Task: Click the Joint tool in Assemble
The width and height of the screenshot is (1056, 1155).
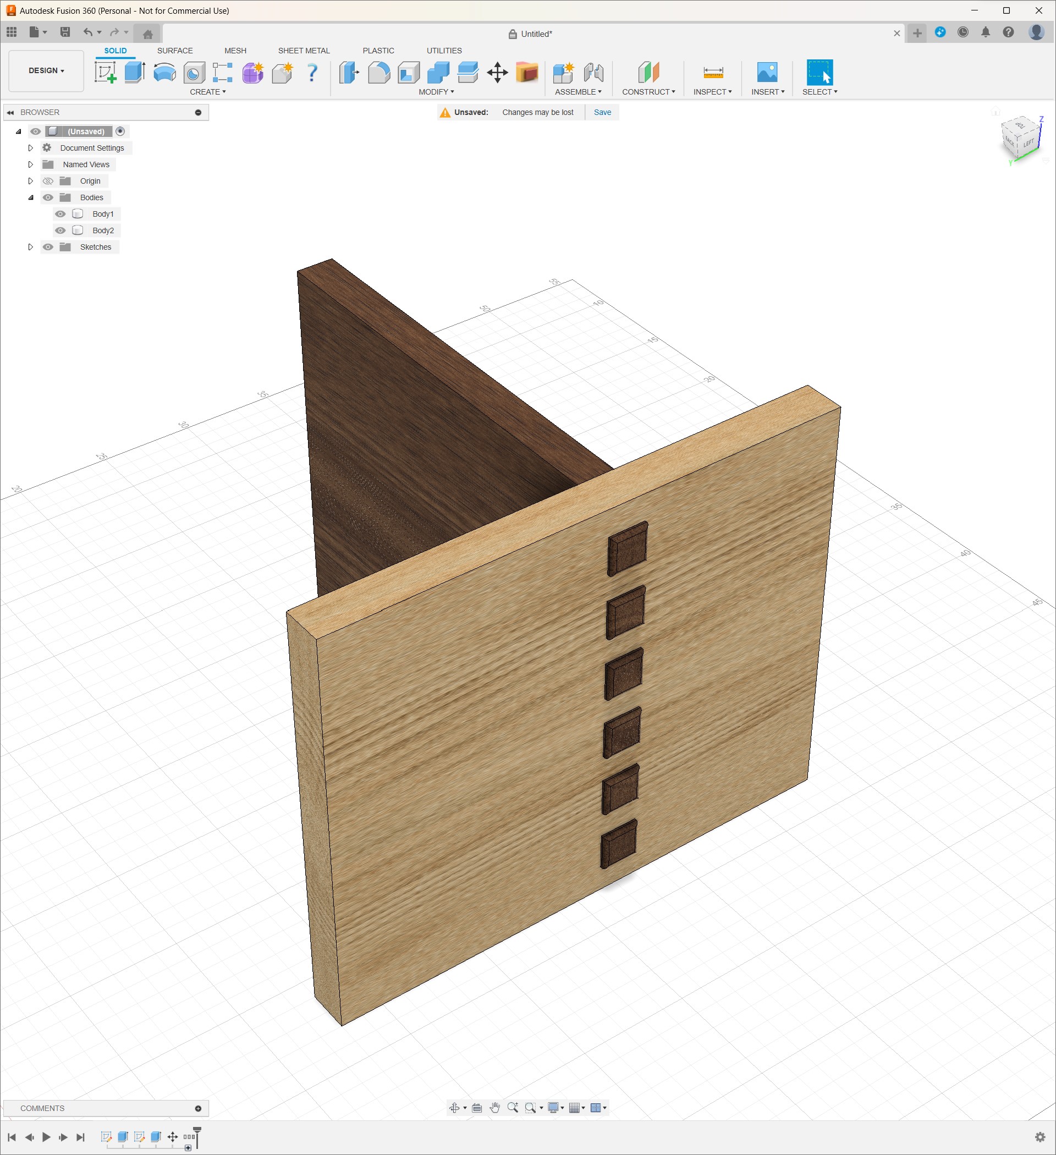Action: [x=593, y=73]
